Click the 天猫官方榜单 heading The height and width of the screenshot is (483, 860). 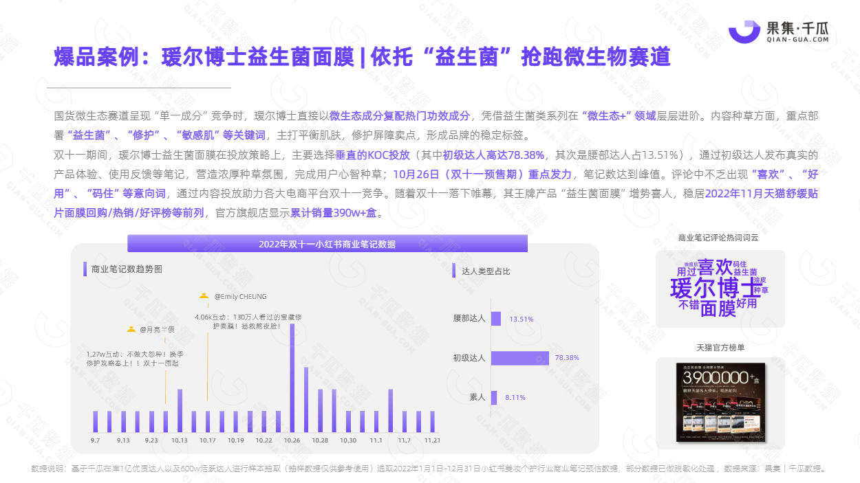point(720,348)
